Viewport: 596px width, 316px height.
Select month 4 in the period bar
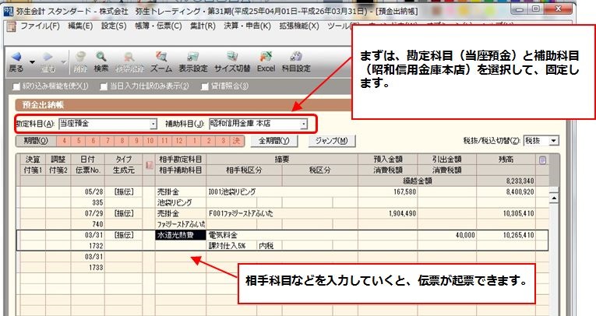click(64, 141)
